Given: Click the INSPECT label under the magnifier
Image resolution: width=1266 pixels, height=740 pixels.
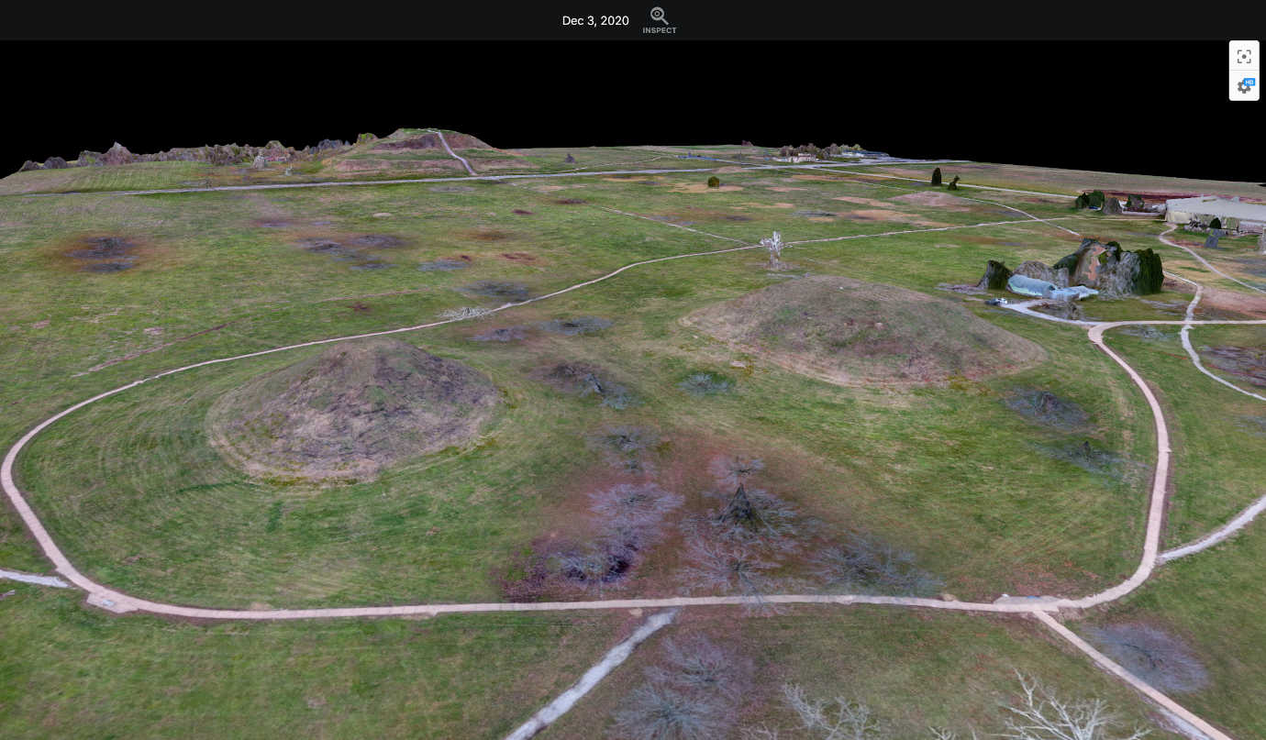Looking at the screenshot, I should 659,30.
